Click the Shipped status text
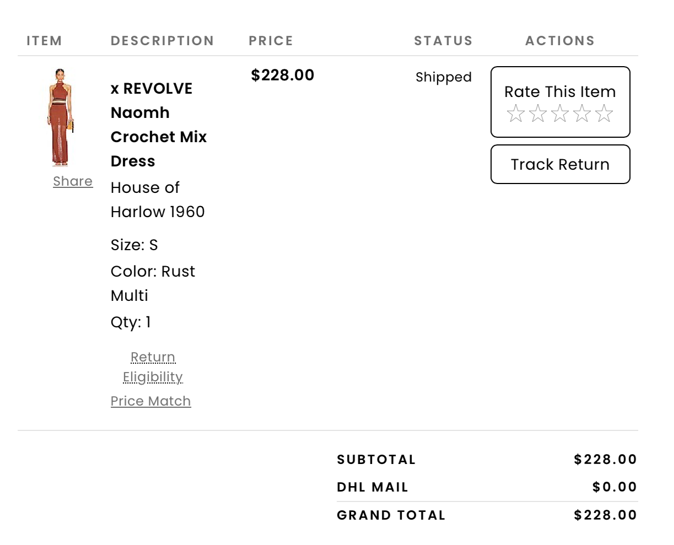The height and width of the screenshot is (545, 674). [443, 77]
